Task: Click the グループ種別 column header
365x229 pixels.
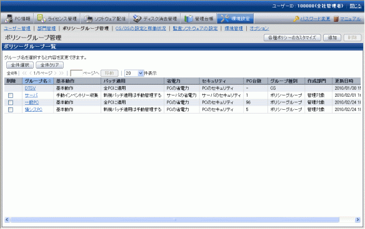Action: click(x=286, y=81)
